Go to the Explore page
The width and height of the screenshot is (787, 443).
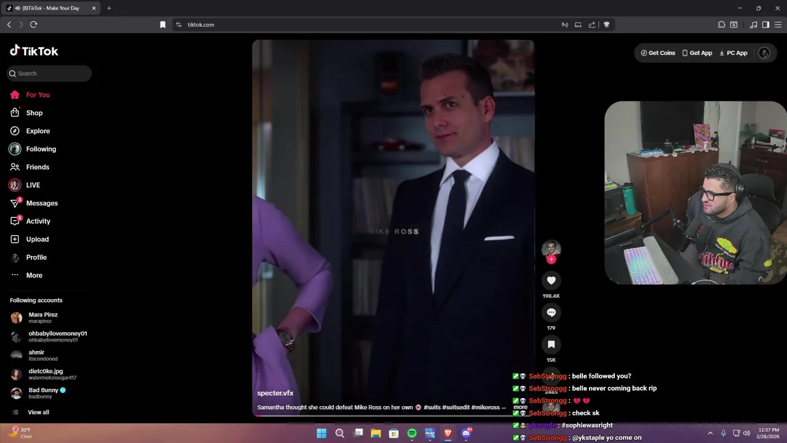(x=38, y=131)
